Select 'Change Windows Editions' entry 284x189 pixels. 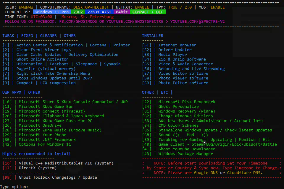pos(178,116)
